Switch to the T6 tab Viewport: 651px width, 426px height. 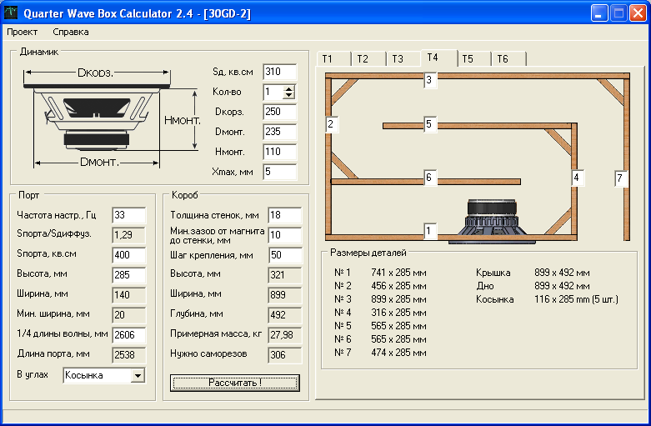click(x=503, y=59)
